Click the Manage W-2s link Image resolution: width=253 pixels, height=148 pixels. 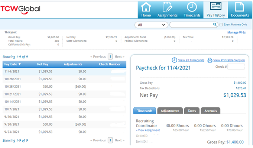click(x=236, y=32)
